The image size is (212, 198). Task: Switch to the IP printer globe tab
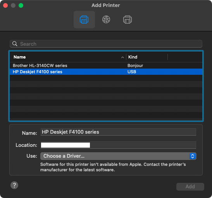point(106,20)
